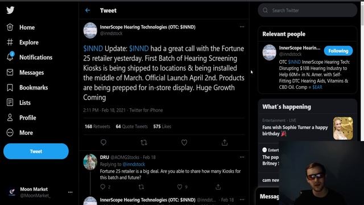Click the Twitter bird logo
This screenshot has height=205, width=364.
(x=10, y=10)
